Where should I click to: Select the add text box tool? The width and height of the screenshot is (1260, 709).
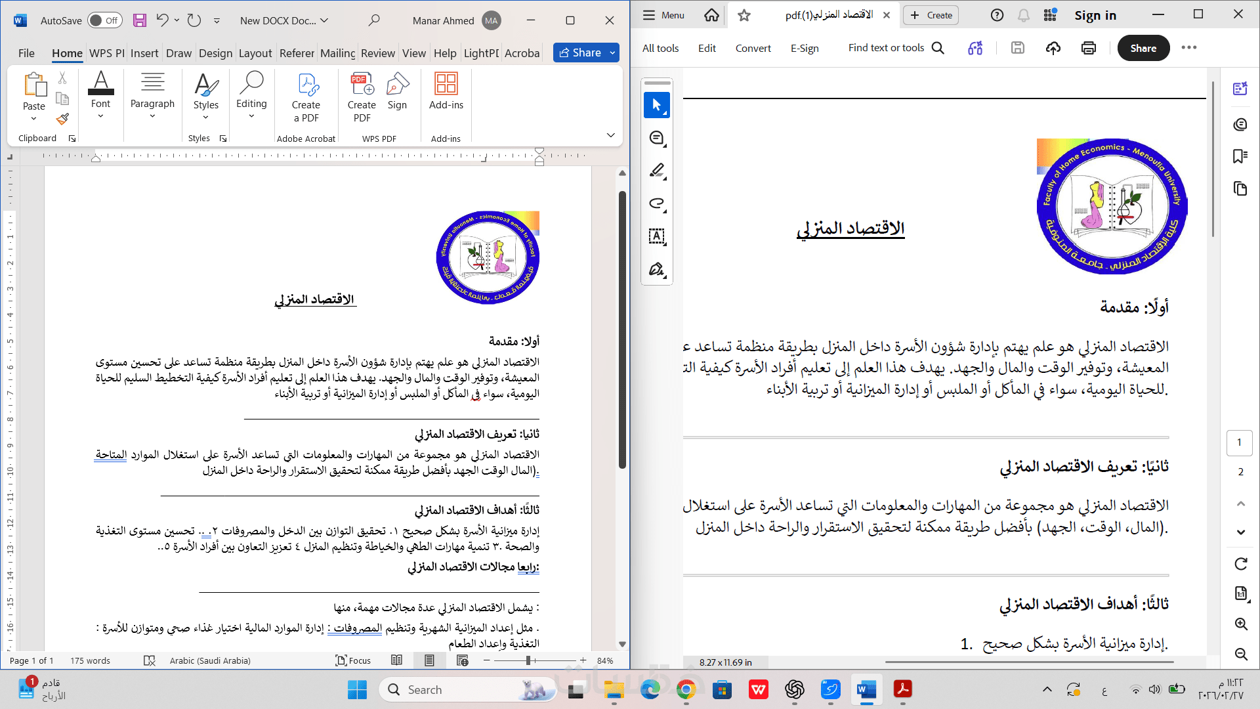pos(657,236)
